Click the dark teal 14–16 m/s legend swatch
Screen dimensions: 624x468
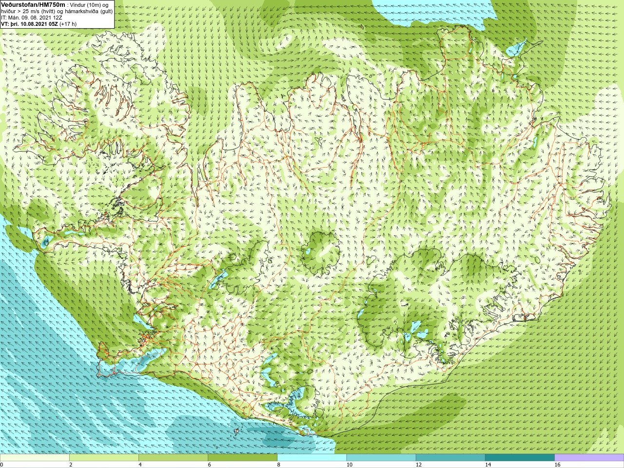pyautogui.click(x=520, y=458)
